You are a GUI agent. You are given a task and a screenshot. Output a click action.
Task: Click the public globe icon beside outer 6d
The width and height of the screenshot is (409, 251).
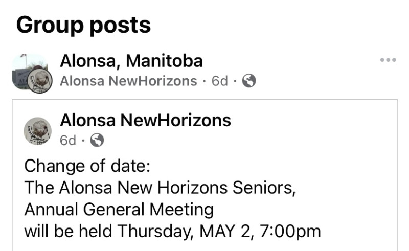249,81
